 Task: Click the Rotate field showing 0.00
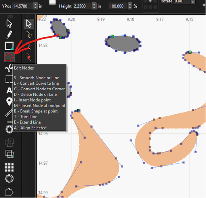click(x=182, y=2)
